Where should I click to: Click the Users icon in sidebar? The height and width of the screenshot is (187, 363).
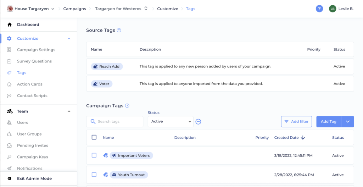9,122
